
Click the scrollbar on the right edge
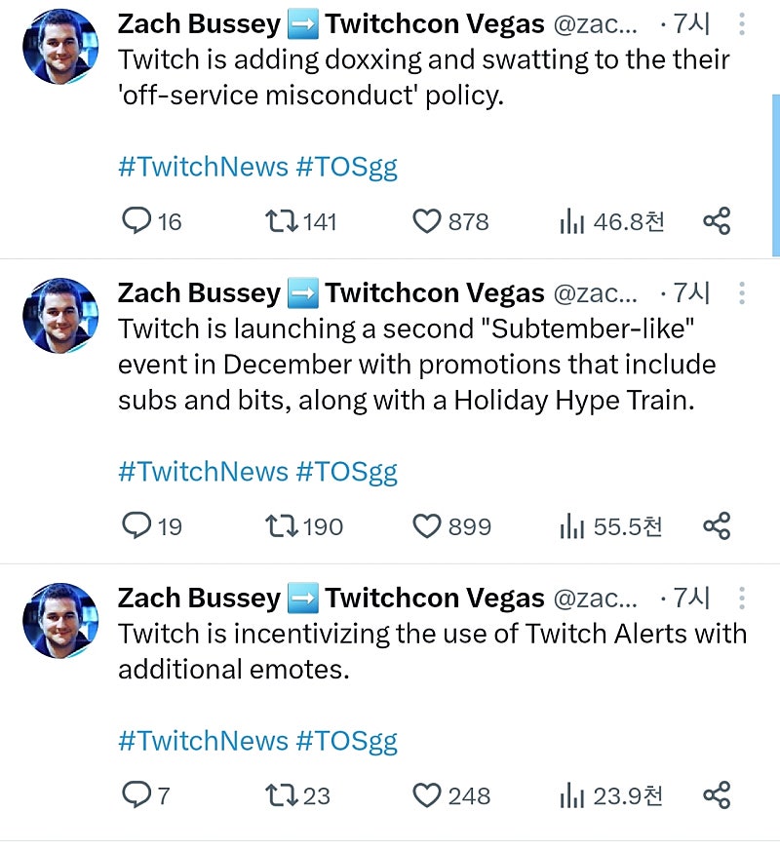click(x=775, y=175)
